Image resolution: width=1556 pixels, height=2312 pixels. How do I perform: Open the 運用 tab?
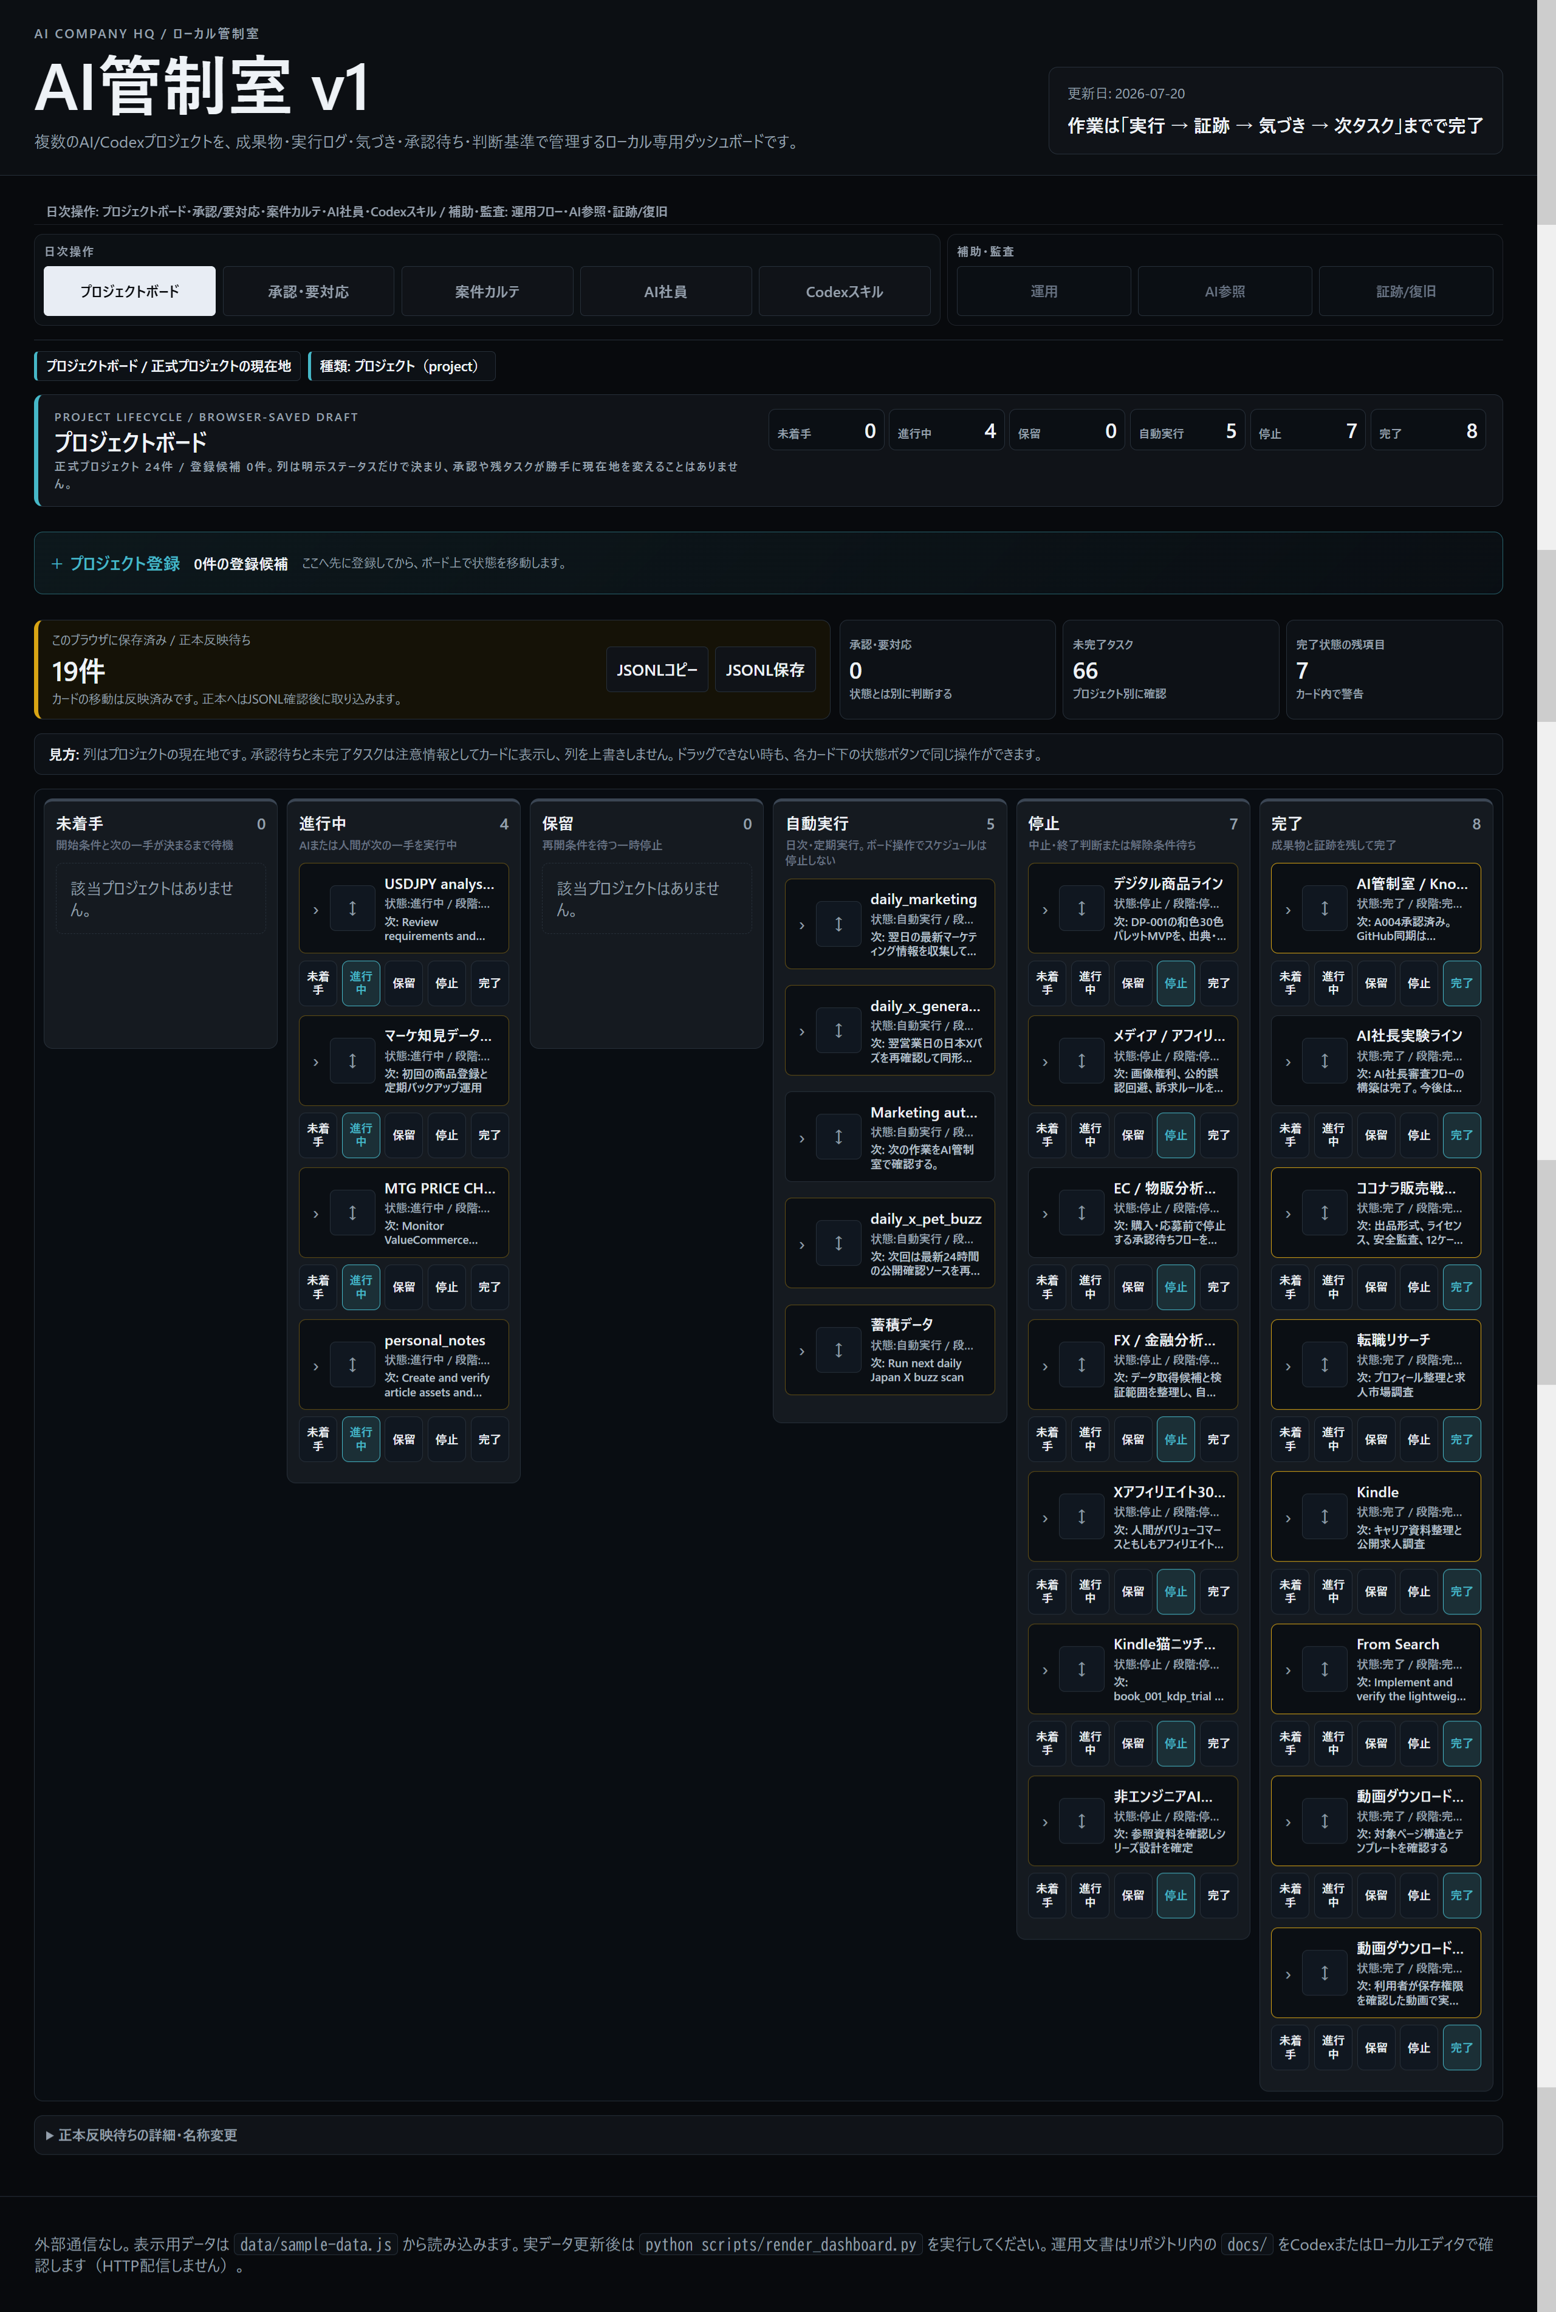tap(1044, 292)
